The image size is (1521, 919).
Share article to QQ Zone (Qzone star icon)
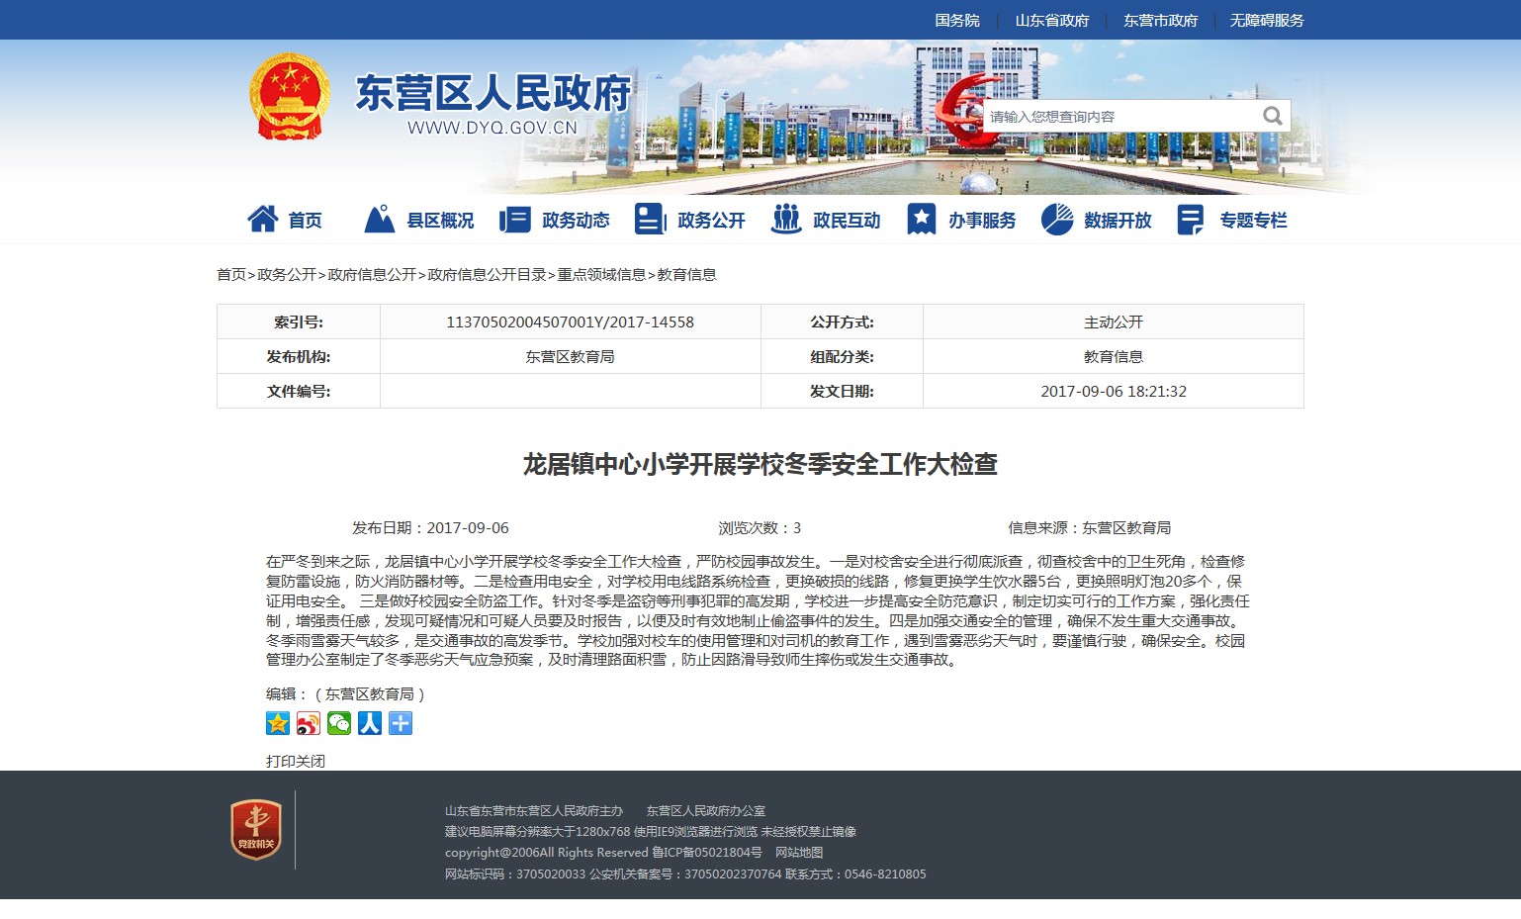(278, 723)
